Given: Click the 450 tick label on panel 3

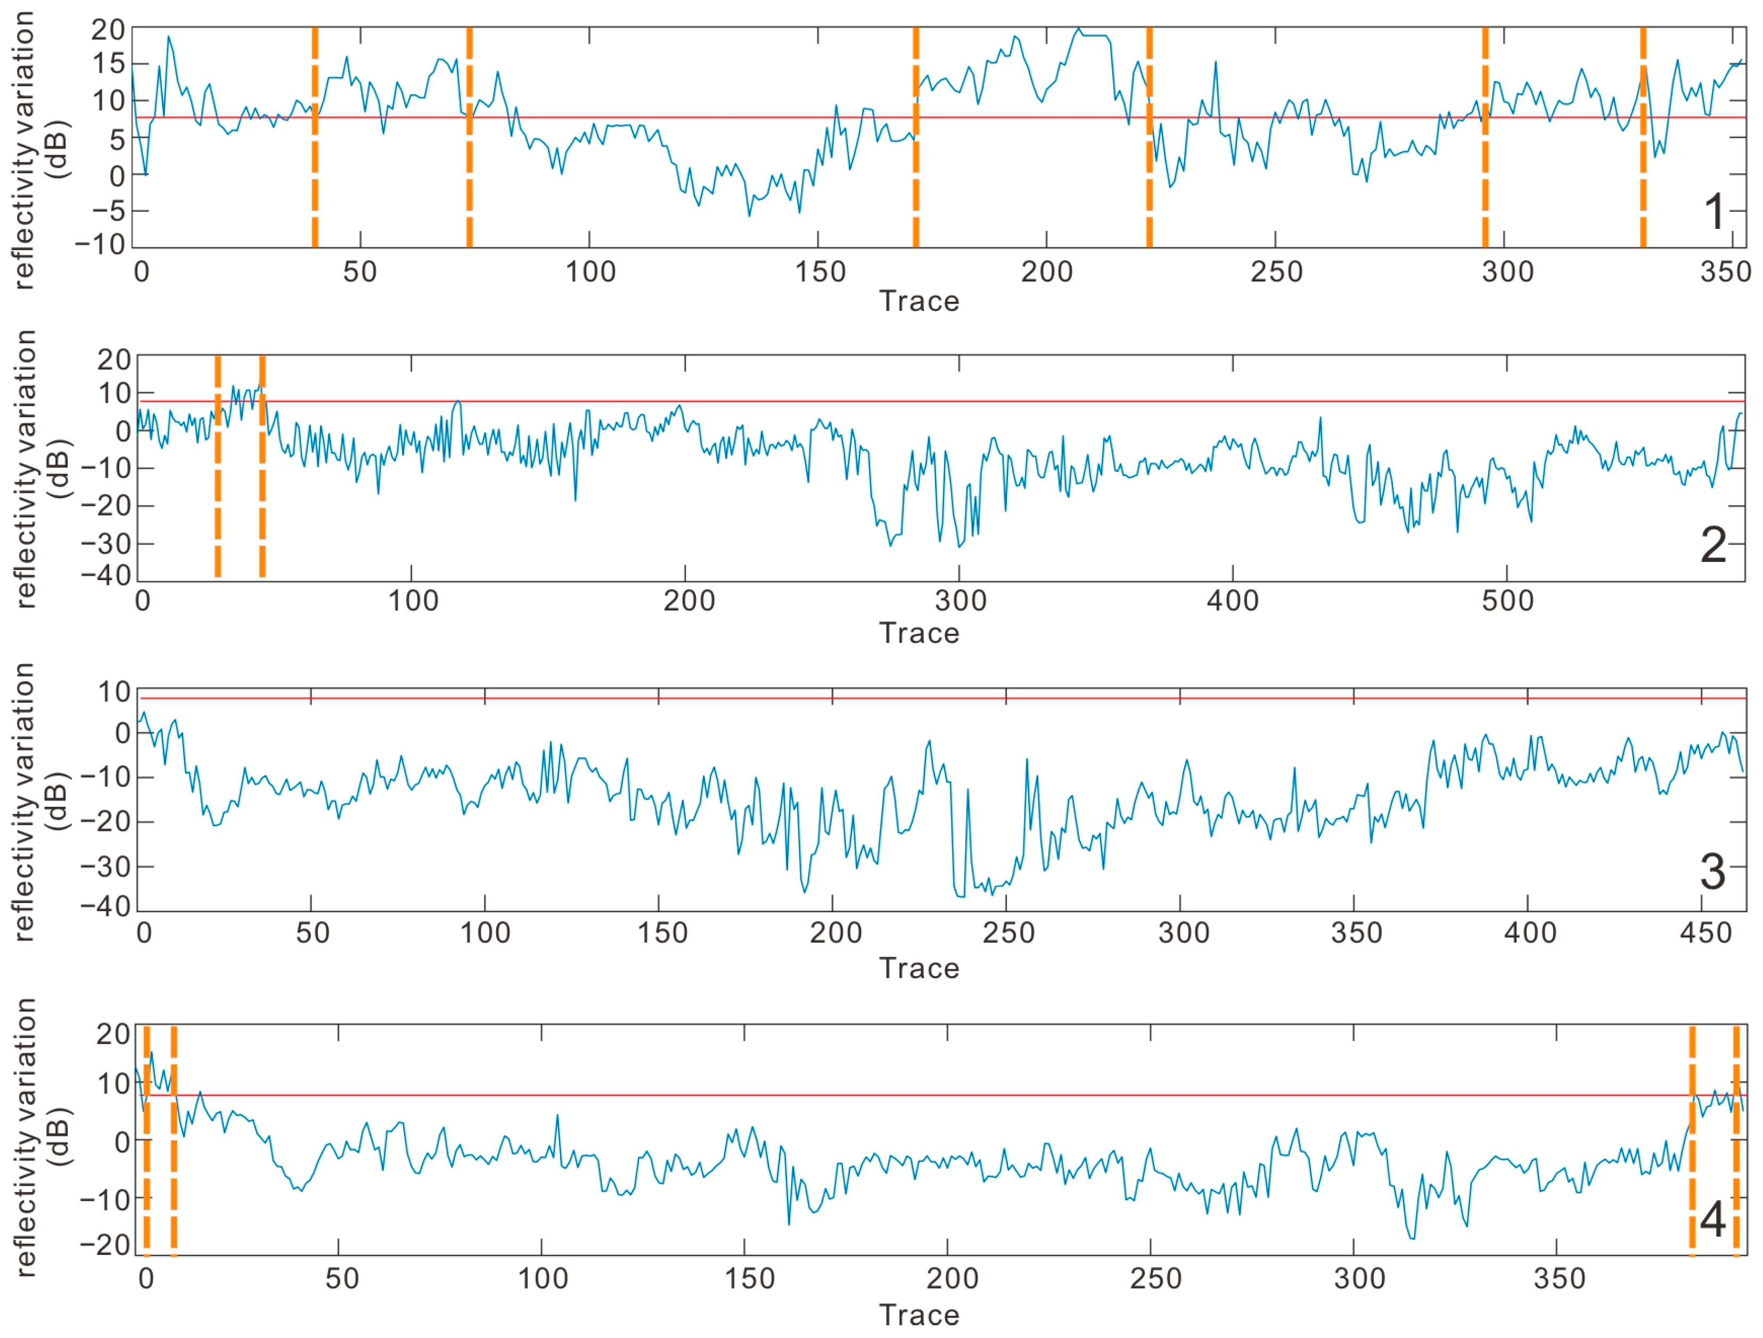Looking at the screenshot, I should point(1705,932).
